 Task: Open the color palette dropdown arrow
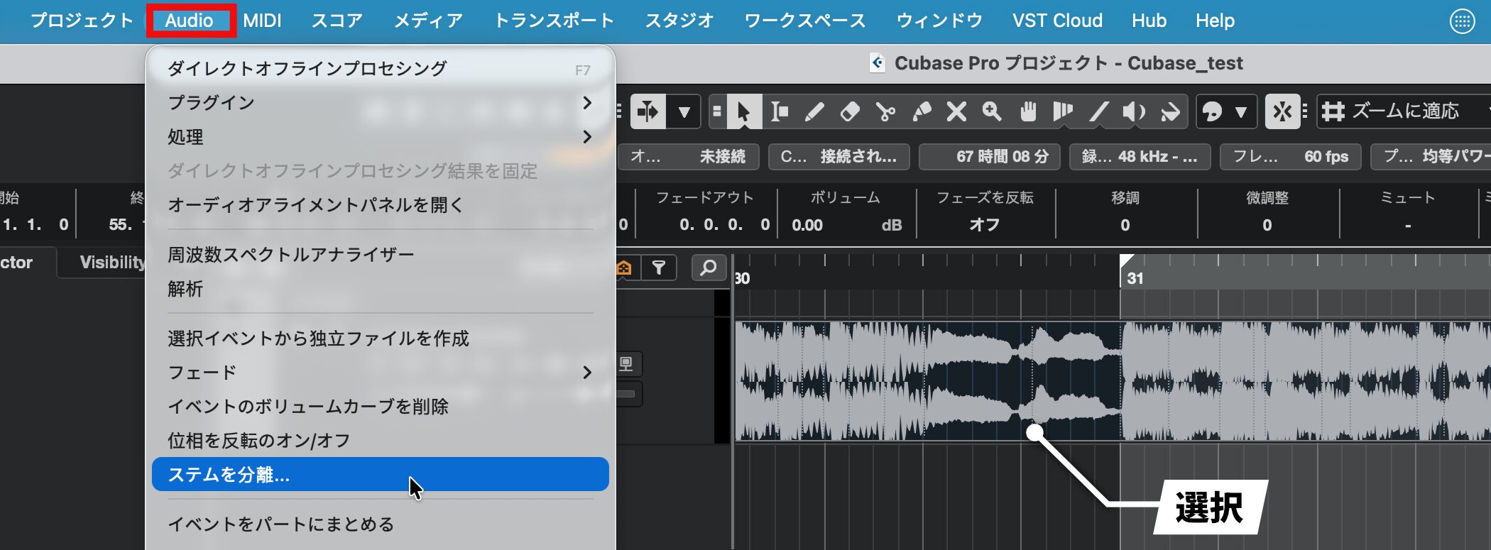pyautogui.click(x=1241, y=112)
